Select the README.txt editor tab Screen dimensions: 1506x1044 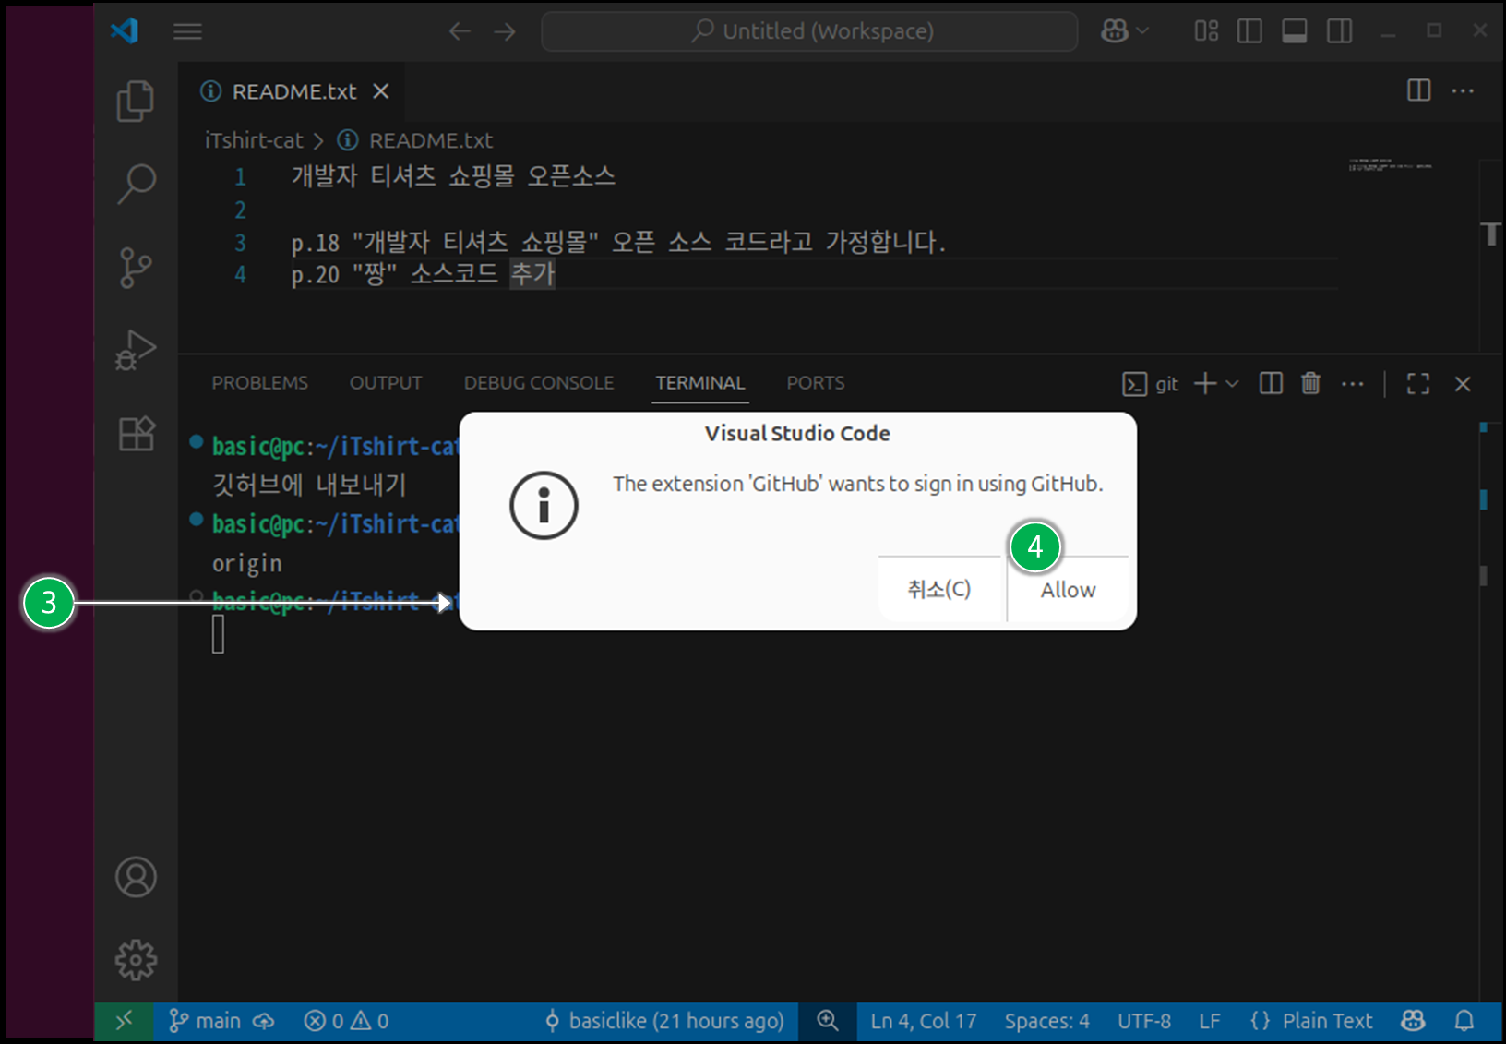click(291, 91)
